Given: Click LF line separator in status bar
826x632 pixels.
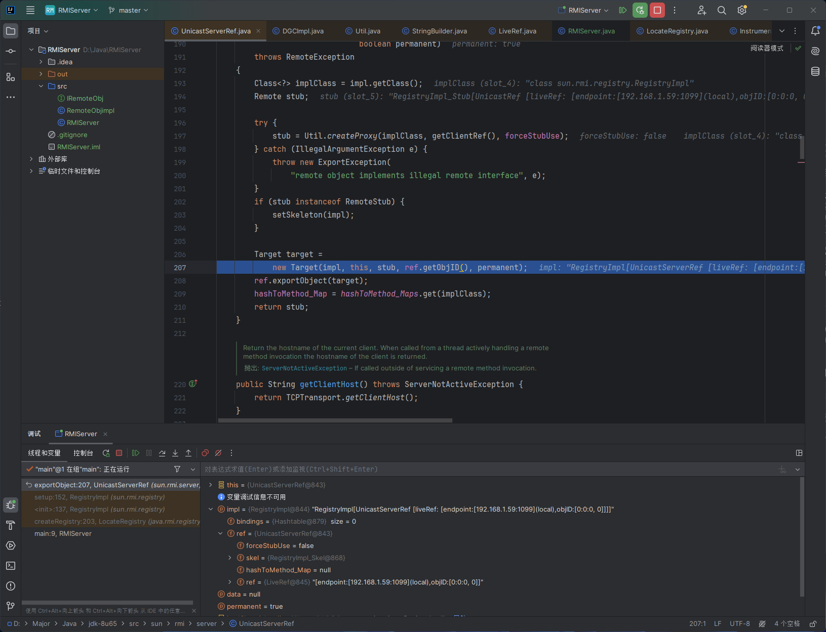Looking at the screenshot, I should click(718, 624).
